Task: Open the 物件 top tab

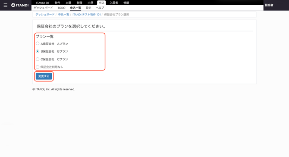Action: click(x=57, y=3)
